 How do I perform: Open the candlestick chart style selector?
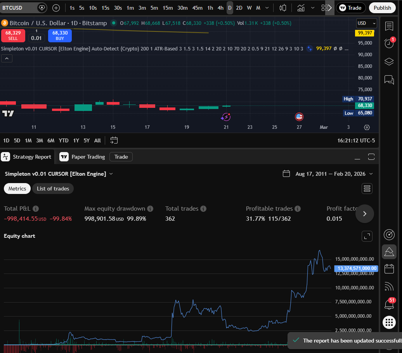(282, 8)
